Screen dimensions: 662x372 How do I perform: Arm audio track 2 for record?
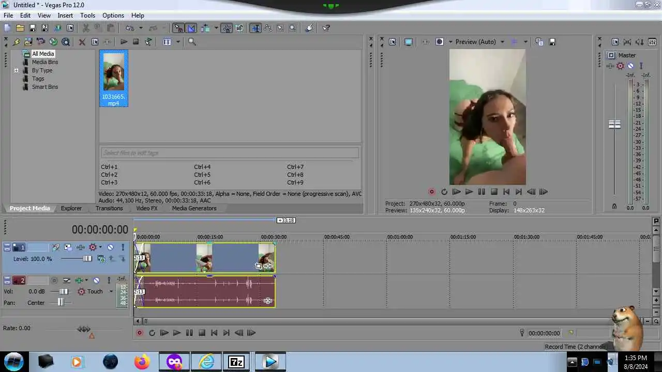click(x=54, y=280)
